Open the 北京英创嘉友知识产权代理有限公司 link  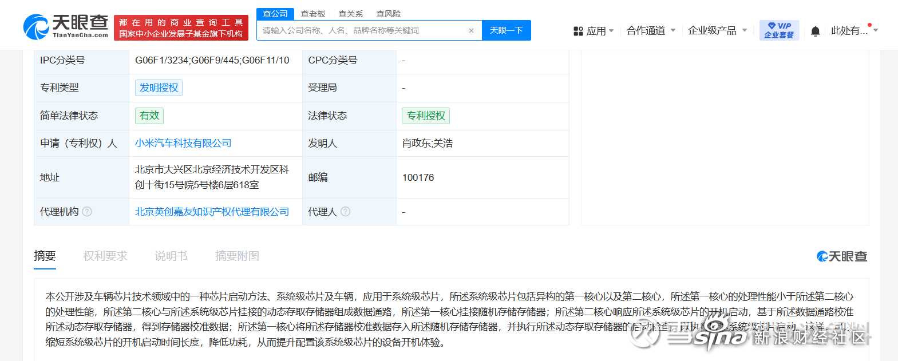tap(212, 212)
